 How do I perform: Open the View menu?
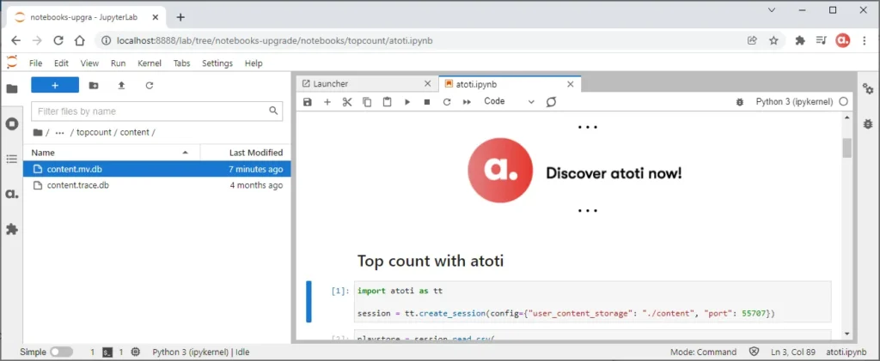(x=89, y=63)
